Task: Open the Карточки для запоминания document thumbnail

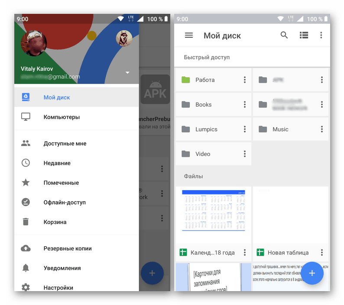Action: [214, 277]
